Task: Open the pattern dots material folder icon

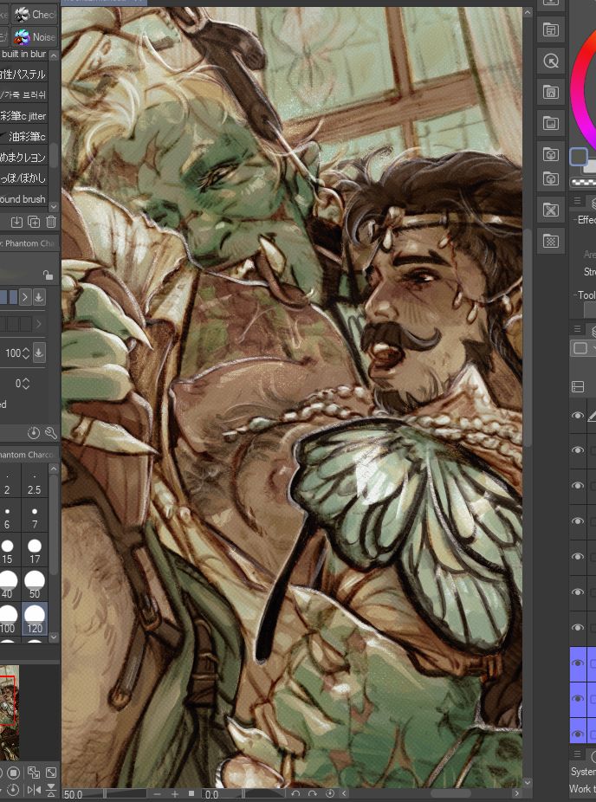Action: (550, 241)
